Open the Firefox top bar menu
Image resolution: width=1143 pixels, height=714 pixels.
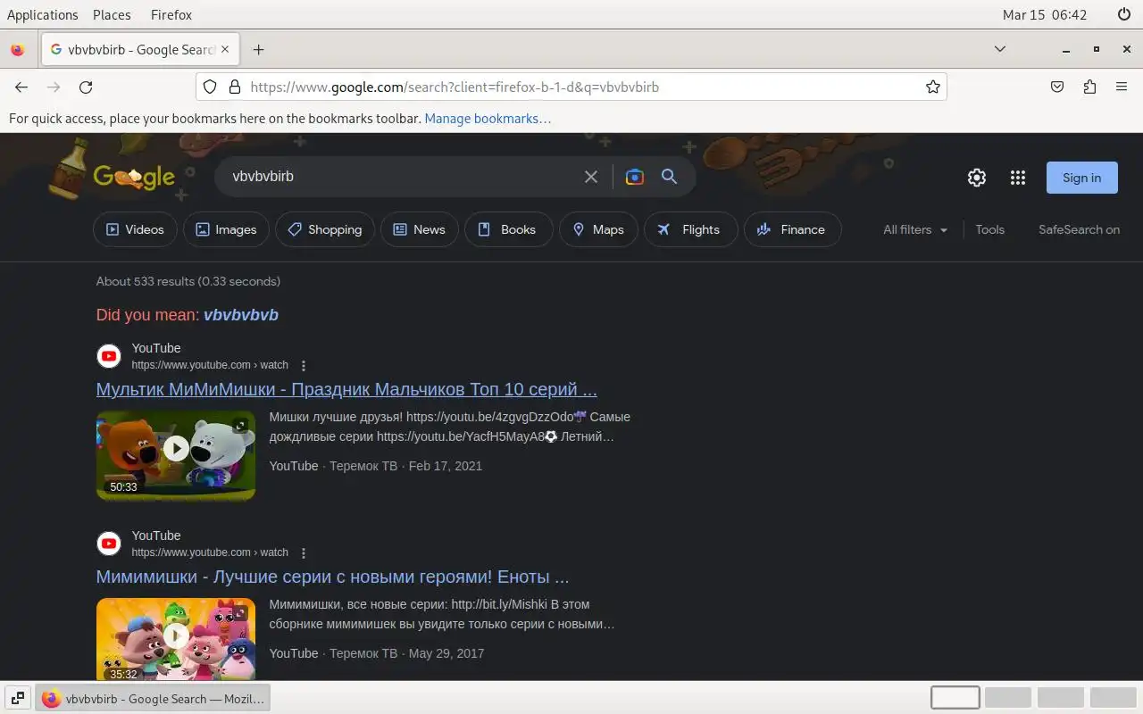[x=171, y=14]
